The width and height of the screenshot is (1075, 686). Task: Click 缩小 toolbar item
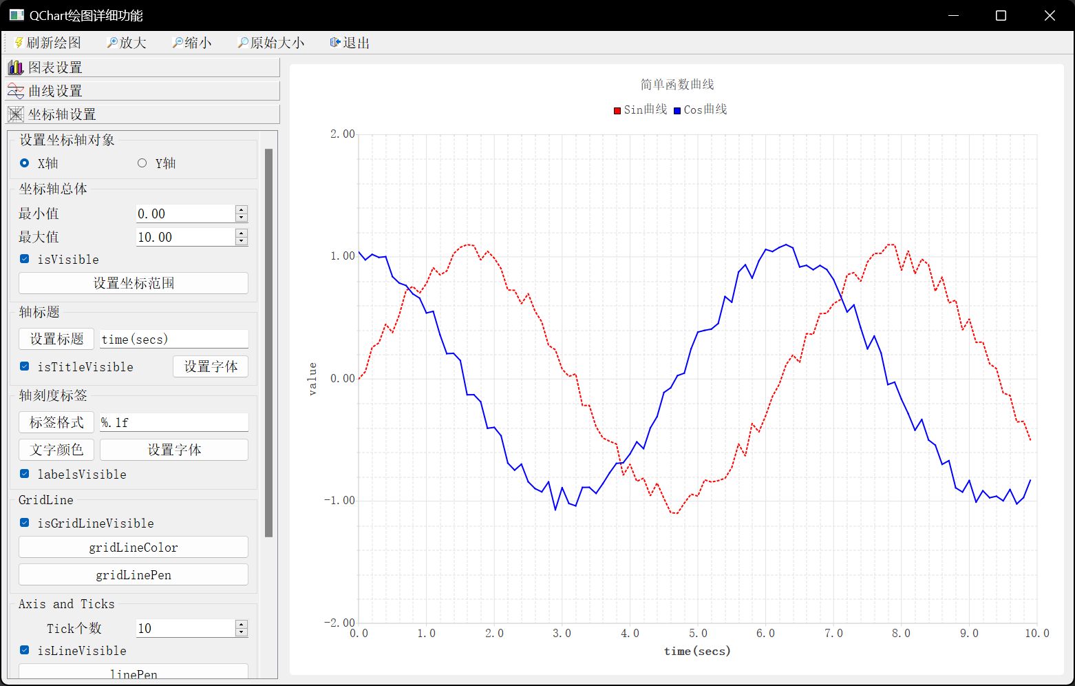point(192,43)
